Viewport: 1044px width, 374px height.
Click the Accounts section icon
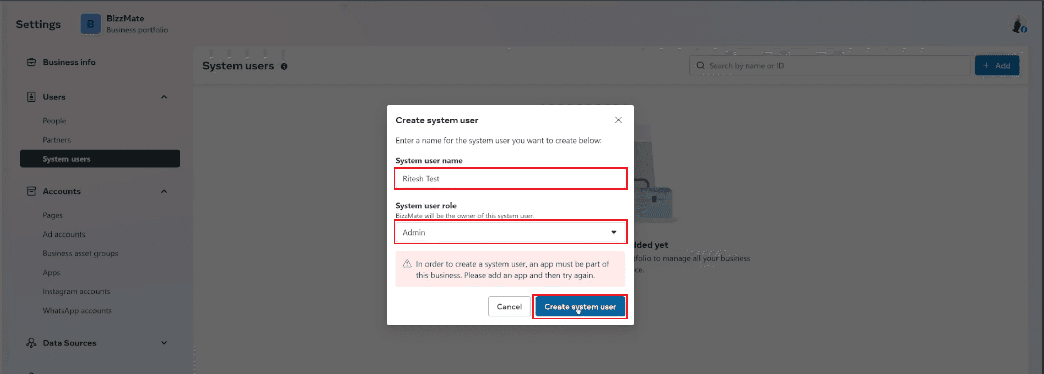coord(31,191)
